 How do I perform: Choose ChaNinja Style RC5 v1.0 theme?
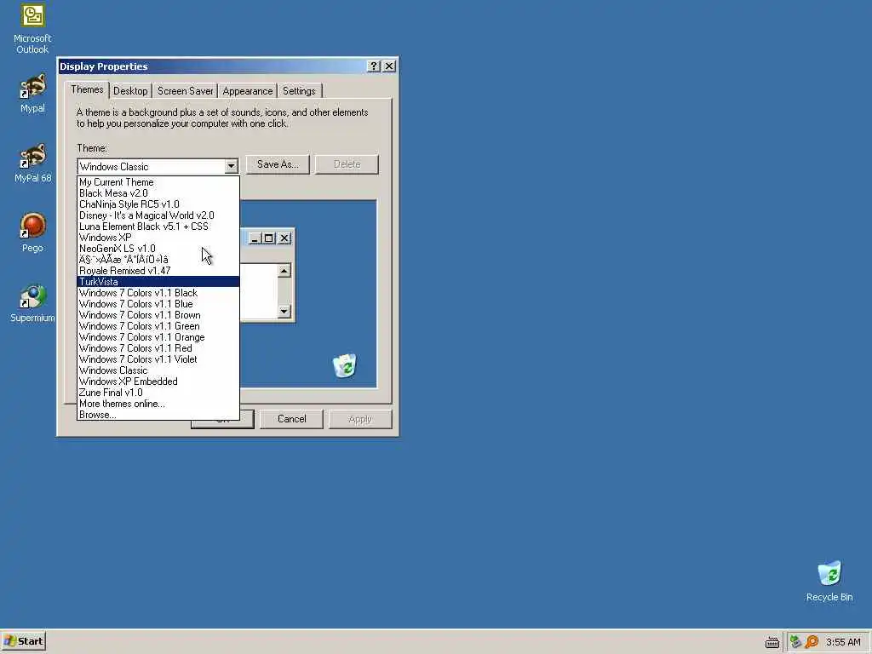(x=158, y=204)
